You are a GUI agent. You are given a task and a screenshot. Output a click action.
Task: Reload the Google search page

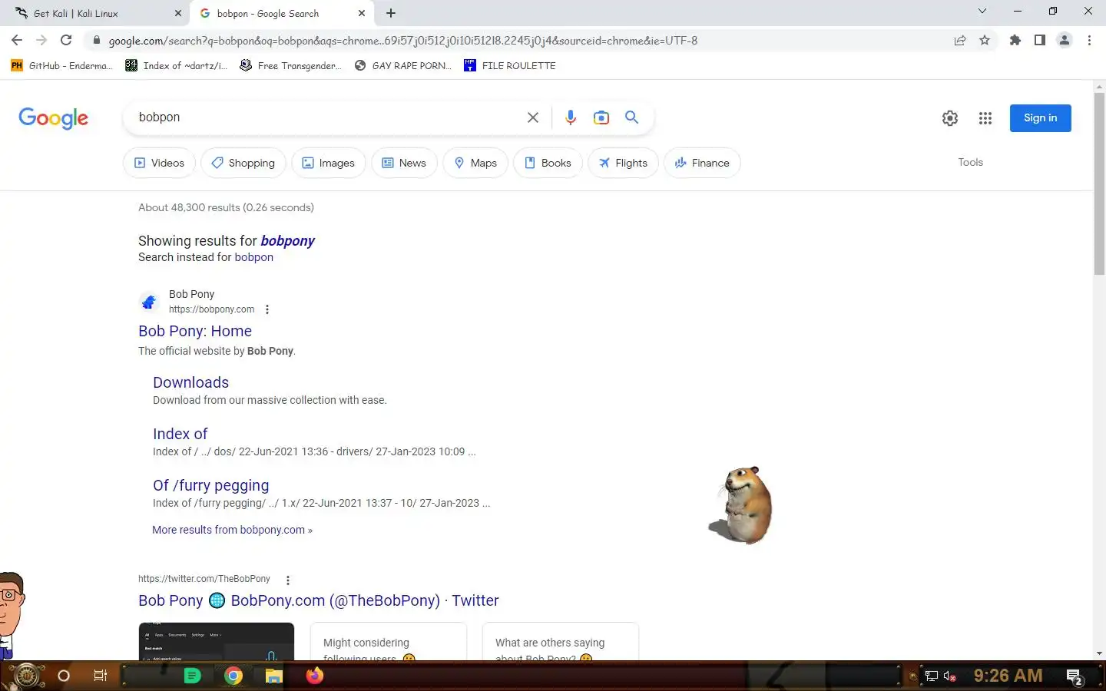(x=66, y=40)
